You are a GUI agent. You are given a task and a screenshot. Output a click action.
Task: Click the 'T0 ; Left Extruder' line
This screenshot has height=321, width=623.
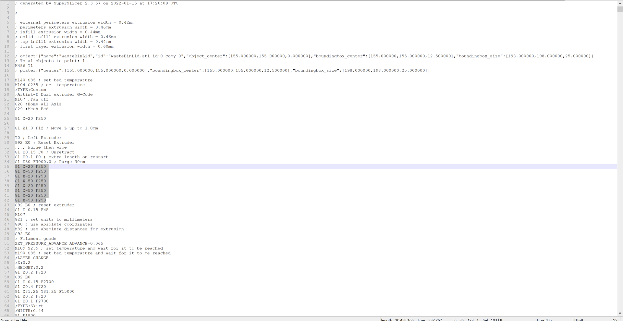point(38,138)
